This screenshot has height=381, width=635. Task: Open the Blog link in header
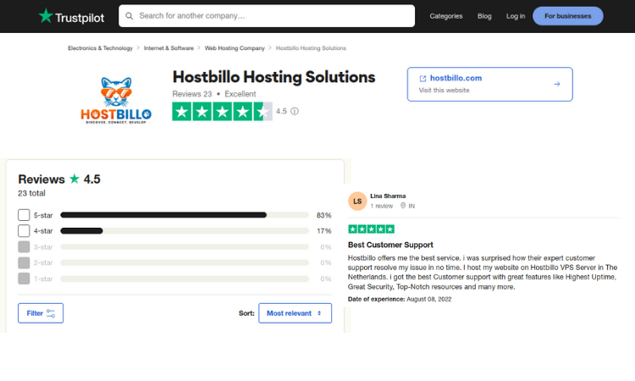click(x=484, y=16)
